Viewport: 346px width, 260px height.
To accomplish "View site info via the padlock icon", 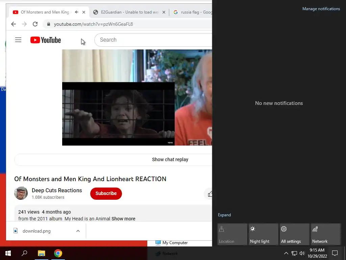I will (49, 24).
